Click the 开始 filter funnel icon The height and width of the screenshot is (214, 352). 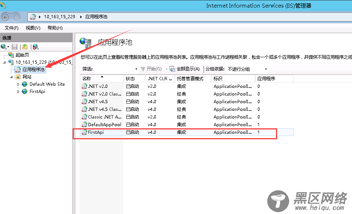[143, 69]
